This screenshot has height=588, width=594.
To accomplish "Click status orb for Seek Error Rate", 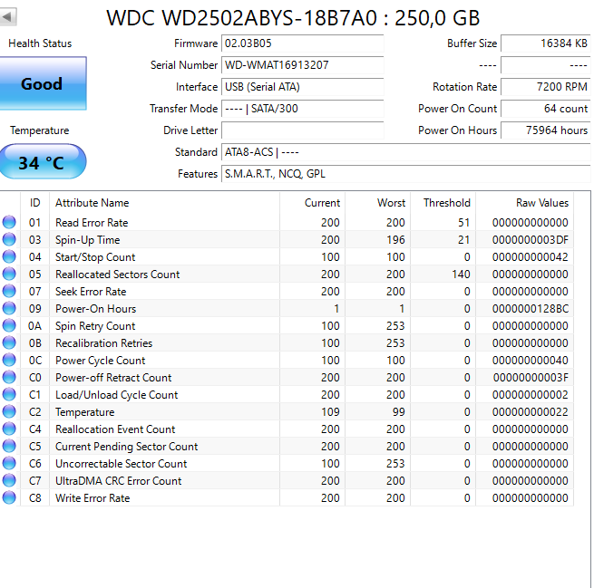I will 9,291.
